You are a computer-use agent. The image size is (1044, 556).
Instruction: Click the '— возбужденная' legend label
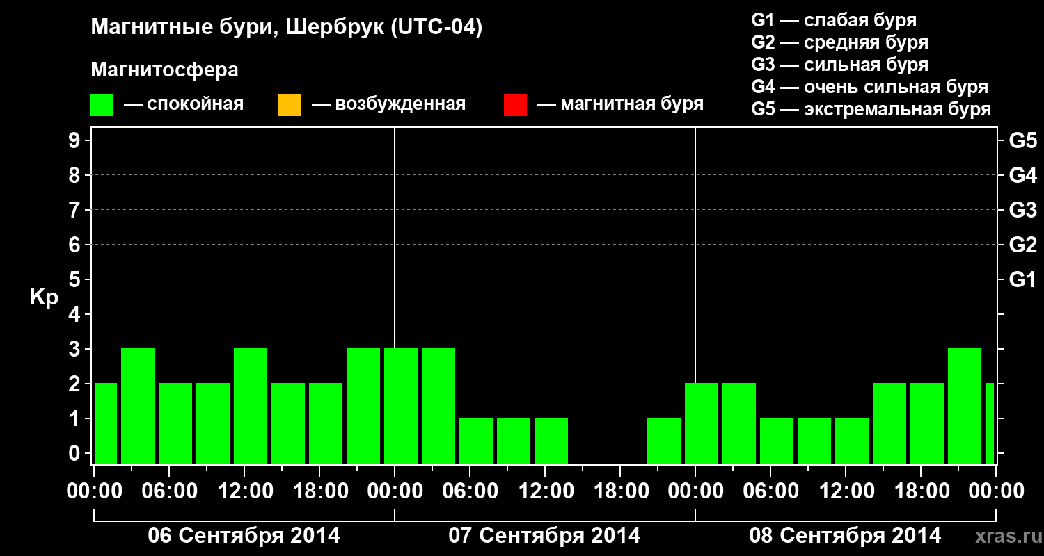tap(388, 105)
